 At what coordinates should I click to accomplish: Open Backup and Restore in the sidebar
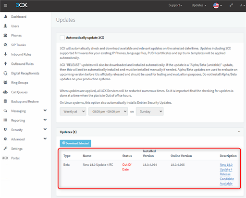(25, 101)
